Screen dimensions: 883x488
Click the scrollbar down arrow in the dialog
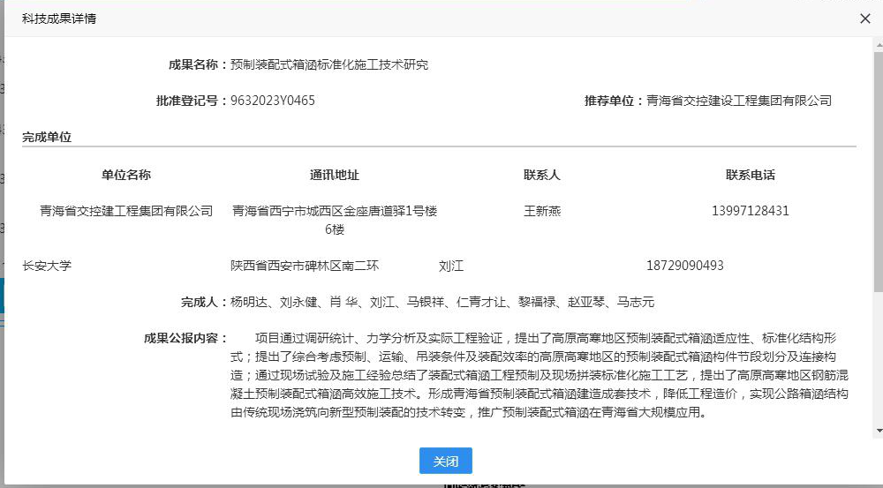[877, 430]
